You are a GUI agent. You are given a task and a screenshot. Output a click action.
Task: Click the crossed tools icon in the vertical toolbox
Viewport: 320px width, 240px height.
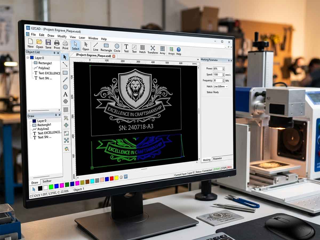[x=66, y=118]
